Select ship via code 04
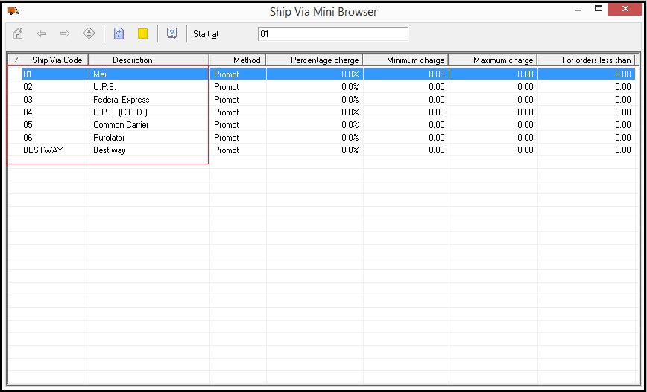647x392 pixels. coord(55,112)
